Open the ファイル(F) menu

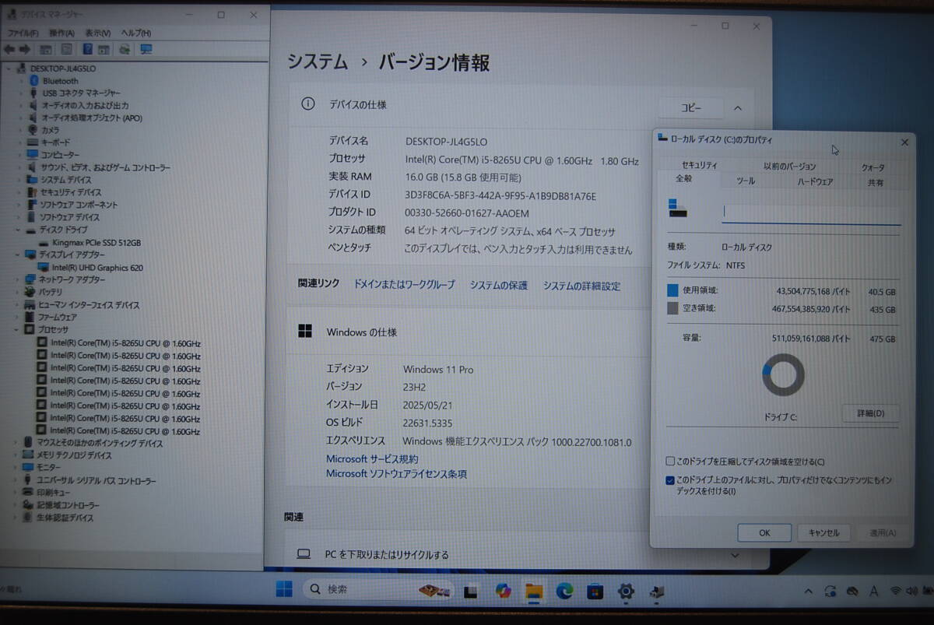point(23,33)
